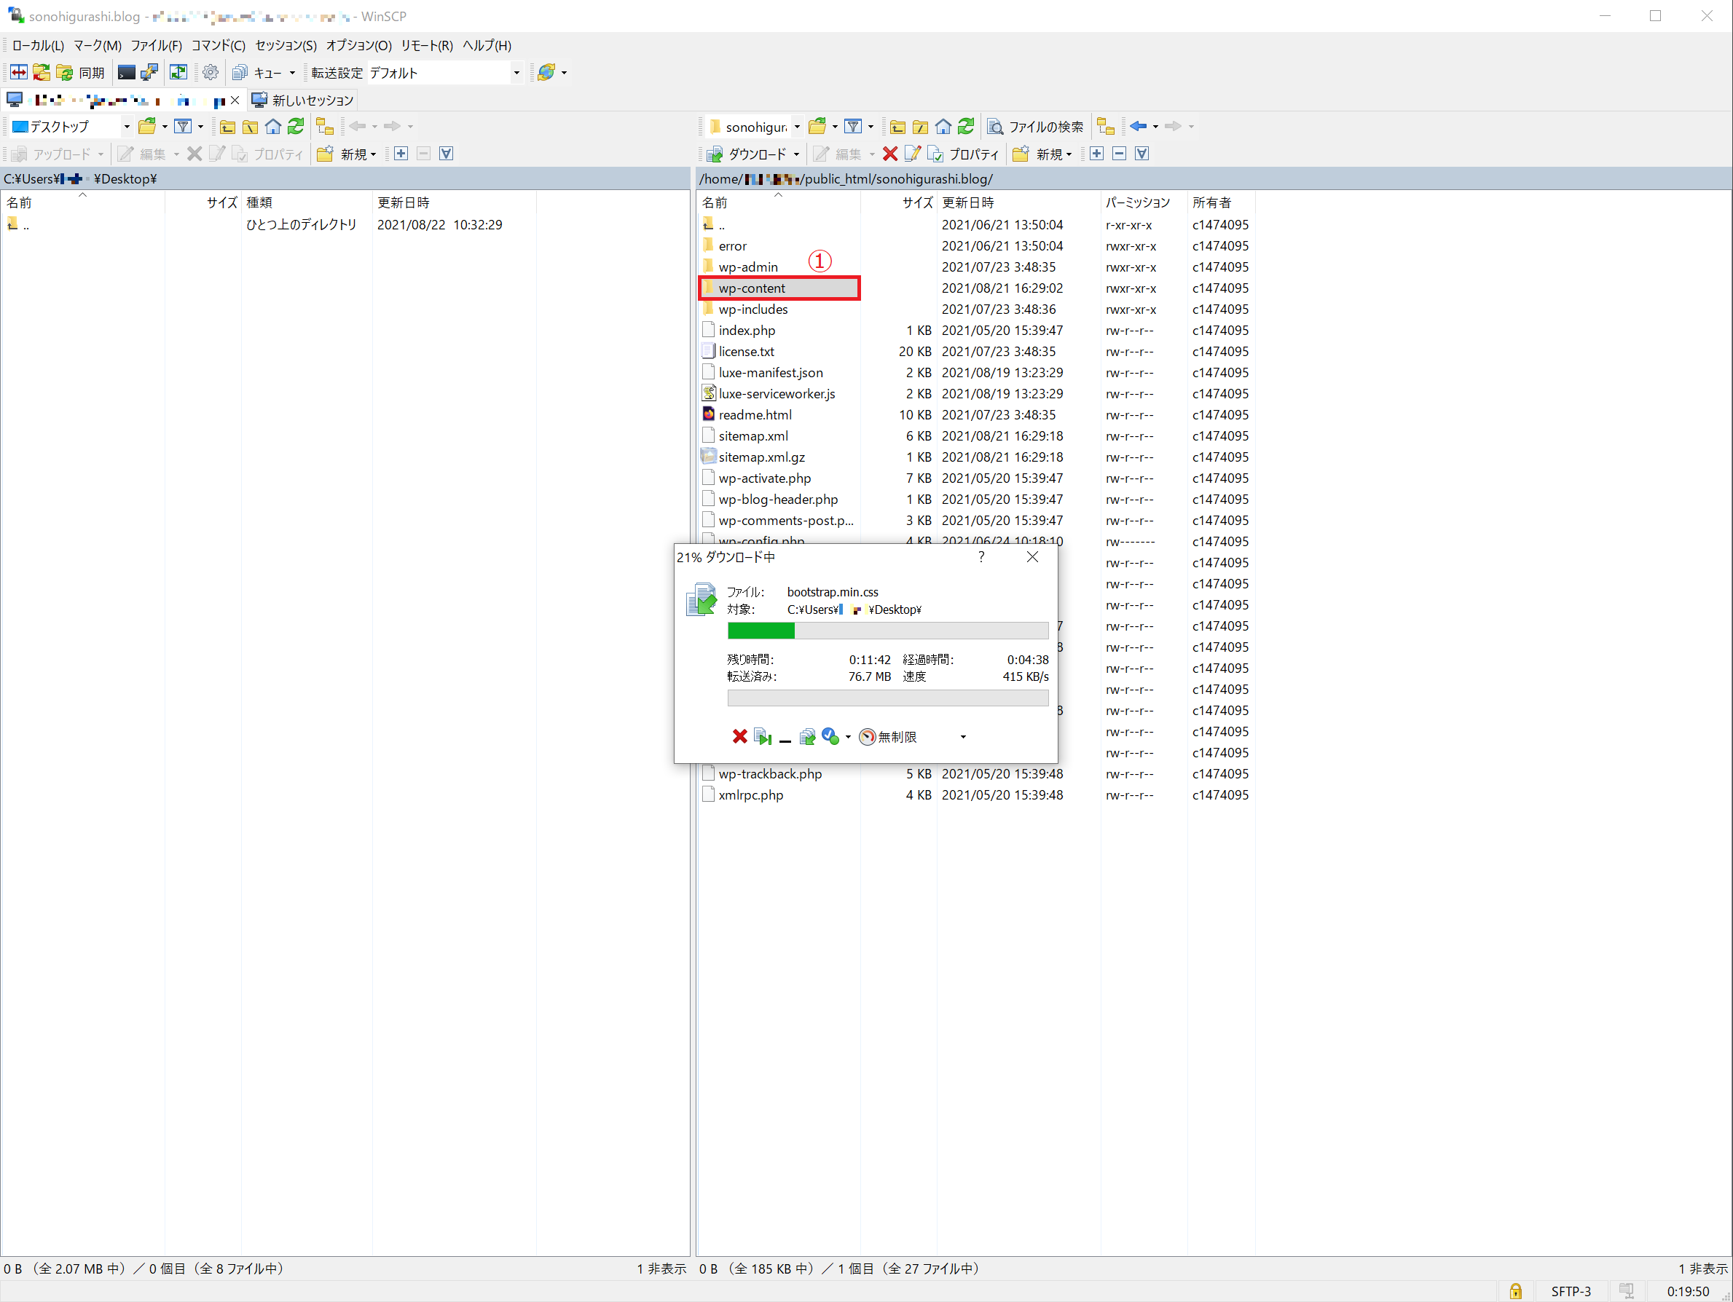
Task: Open the once-finished action dropdown arrow
Action: (x=848, y=737)
